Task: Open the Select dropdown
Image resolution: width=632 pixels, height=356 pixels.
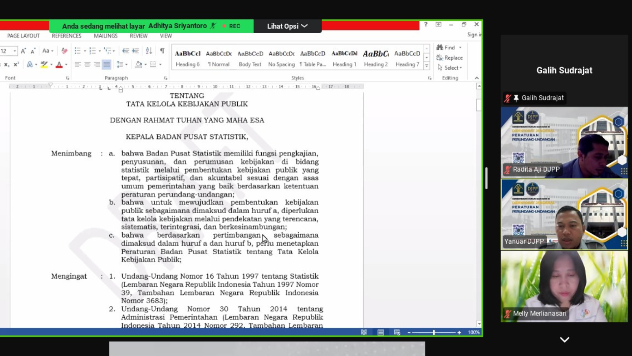Action: [x=450, y=68]
